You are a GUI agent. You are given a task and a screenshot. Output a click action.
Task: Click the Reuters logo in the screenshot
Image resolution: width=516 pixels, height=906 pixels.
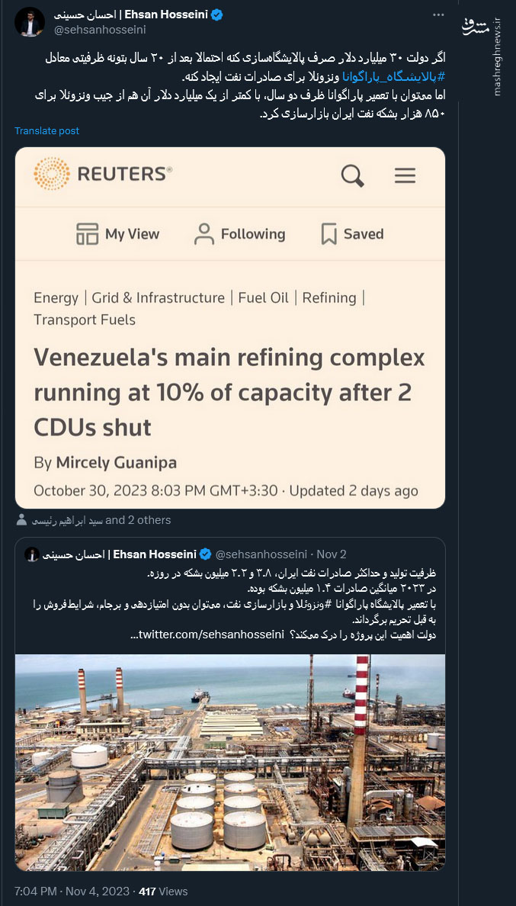coord(103,174)
